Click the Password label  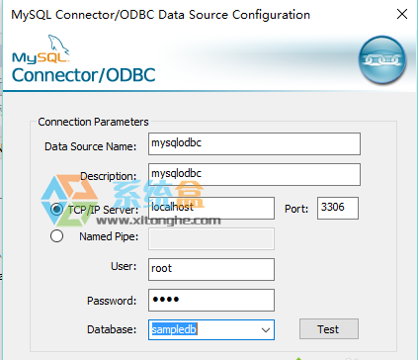112,301
